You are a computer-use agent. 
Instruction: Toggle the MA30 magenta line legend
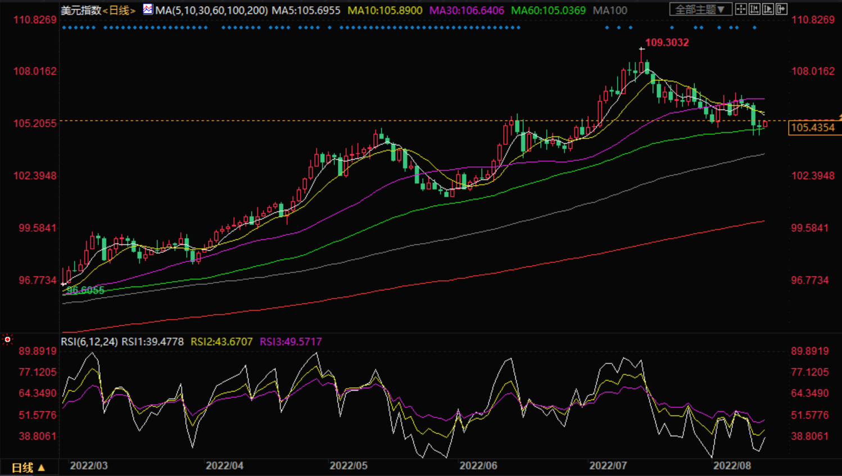(467, 10)
